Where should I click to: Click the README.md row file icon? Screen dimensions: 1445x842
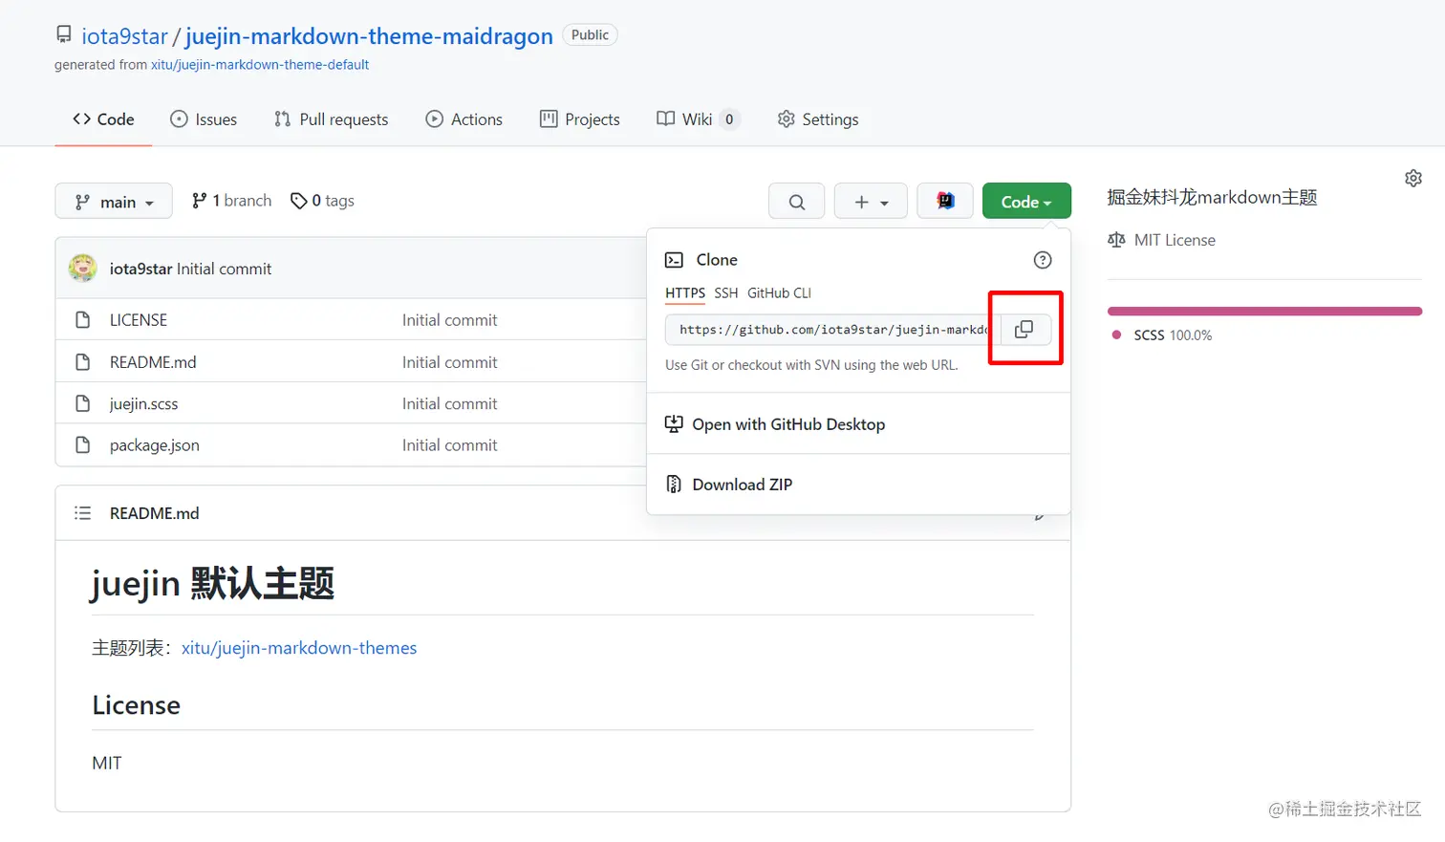point(83,362)
